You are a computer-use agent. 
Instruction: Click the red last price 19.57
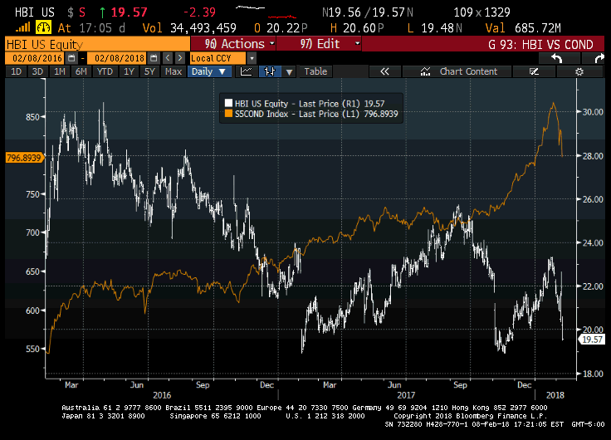click(129, 12)
